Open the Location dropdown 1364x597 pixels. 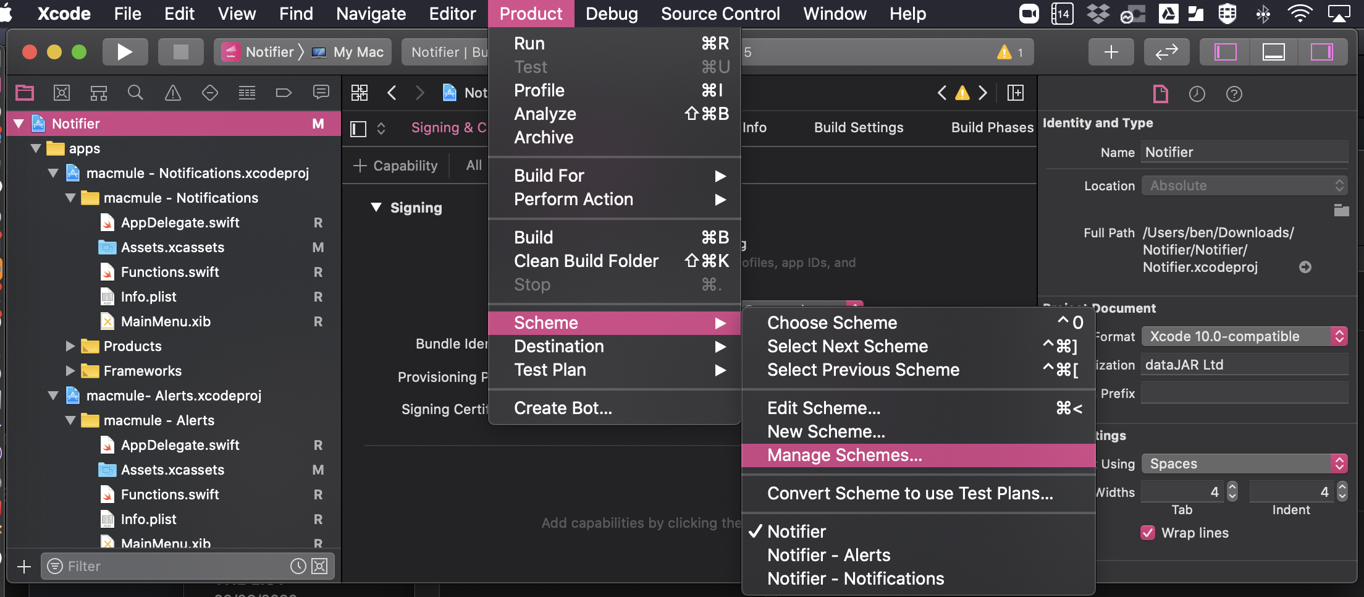point(1244,185)
